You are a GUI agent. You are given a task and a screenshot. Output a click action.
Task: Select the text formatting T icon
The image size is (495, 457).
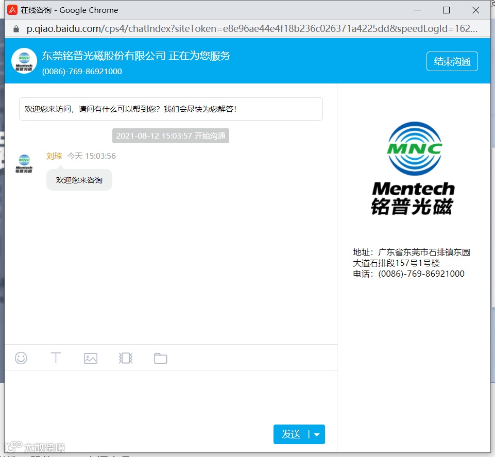[56, 358]
